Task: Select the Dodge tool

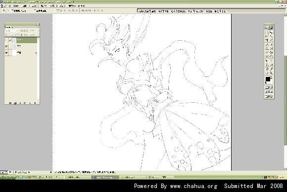Action: point(271,56)
